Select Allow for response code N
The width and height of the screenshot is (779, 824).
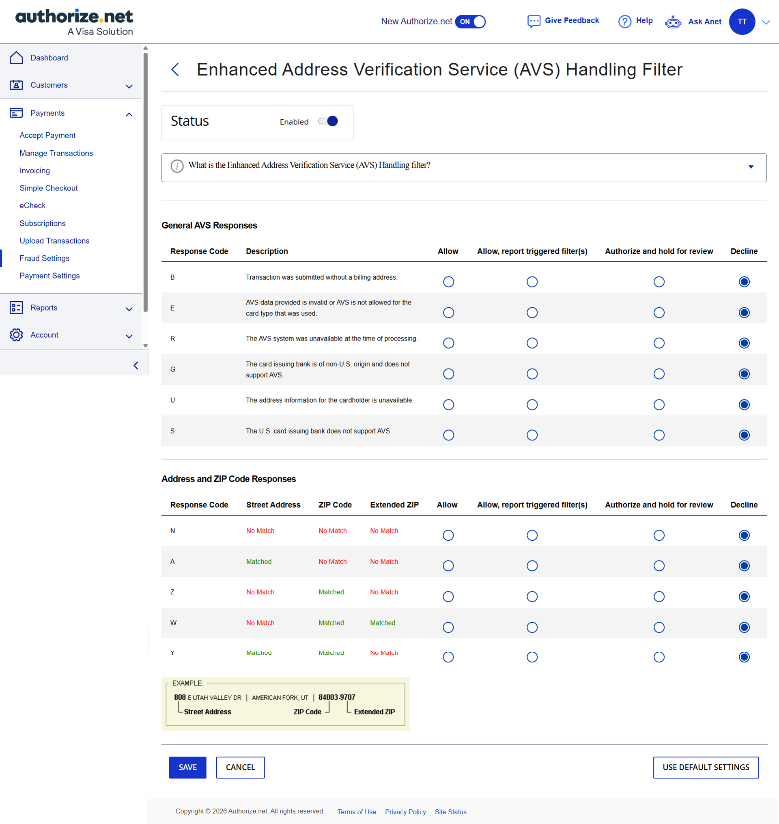[x=448, y=535]
